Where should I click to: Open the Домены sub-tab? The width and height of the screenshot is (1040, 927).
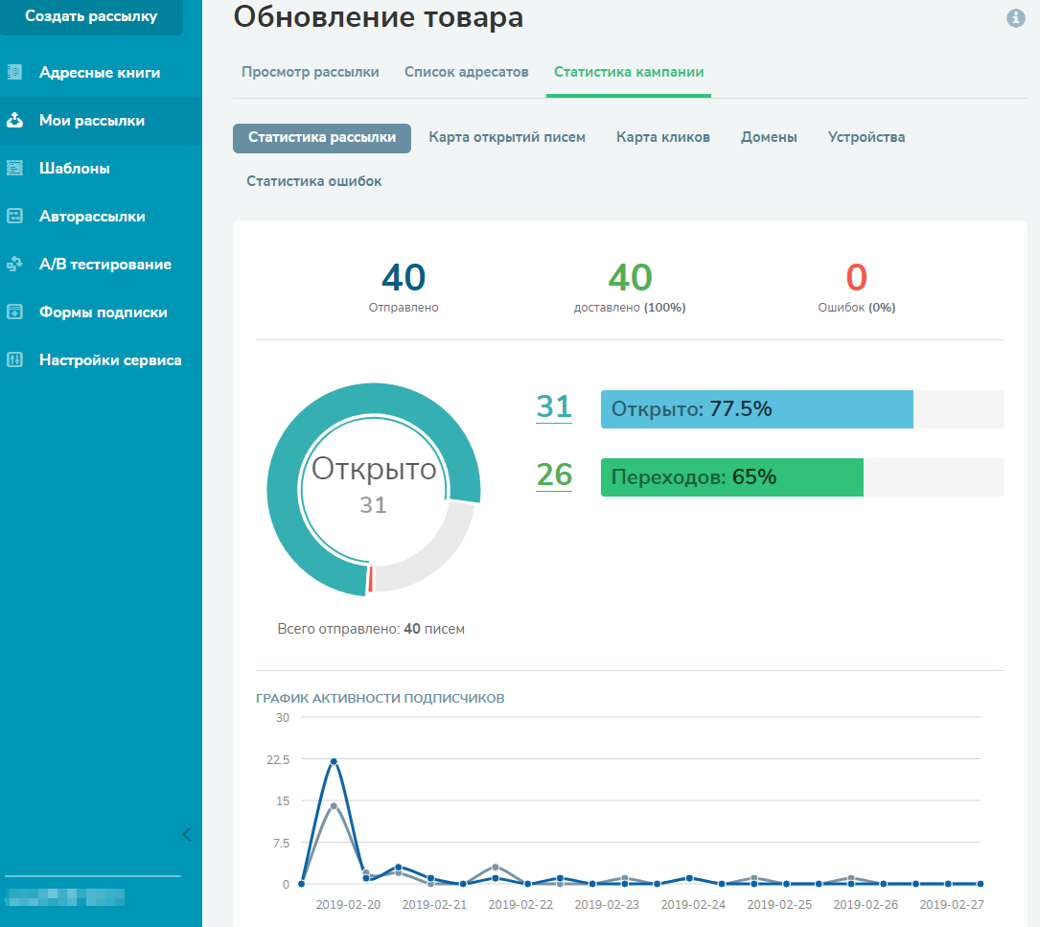tap(769, 137)
